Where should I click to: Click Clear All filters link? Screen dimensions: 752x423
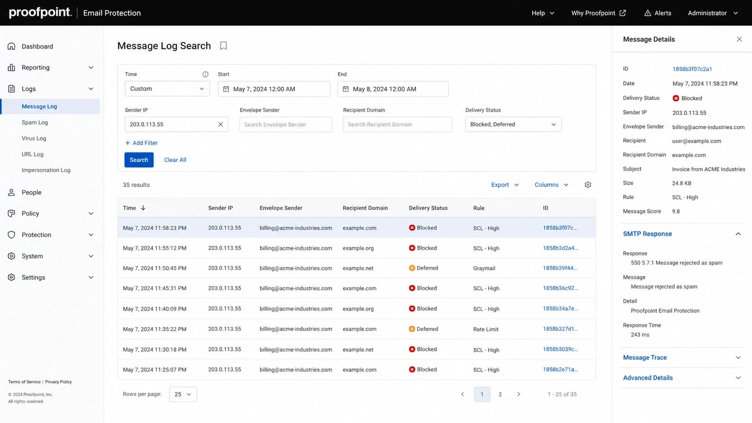[175, 160]
